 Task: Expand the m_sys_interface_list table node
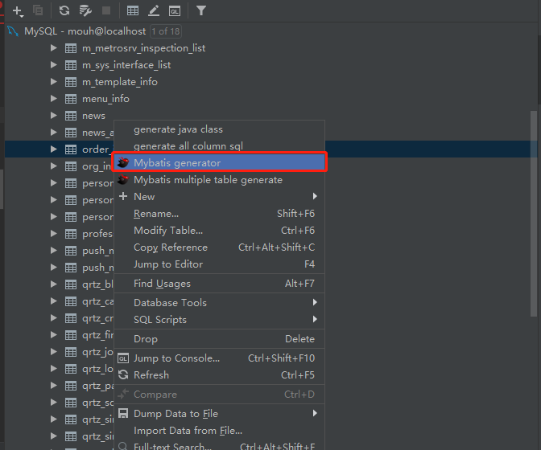tap(53, 65)
